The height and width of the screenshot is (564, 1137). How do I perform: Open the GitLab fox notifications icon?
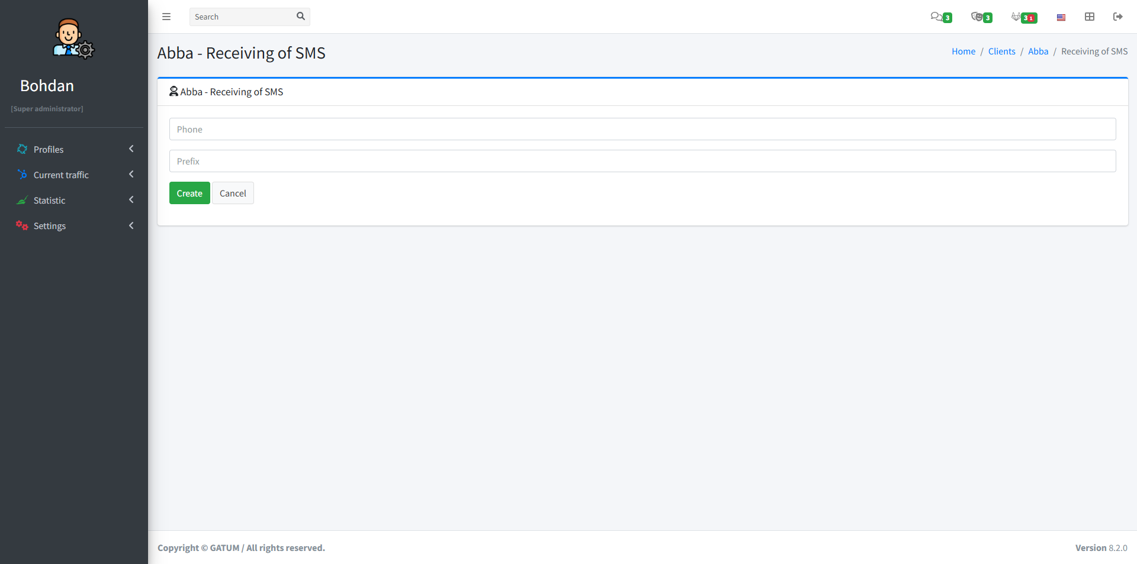pyautogui.click(x=1016, y=17)
